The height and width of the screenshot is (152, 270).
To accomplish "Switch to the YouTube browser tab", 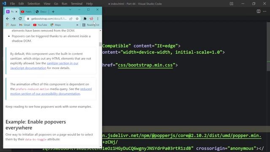I will pos(26,12).
